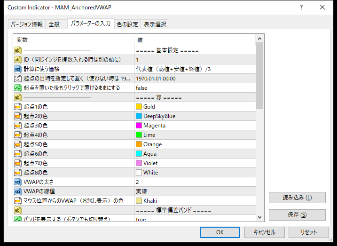
Task: Click the ab icon on the ID row
Action: (x=18, y=60)
